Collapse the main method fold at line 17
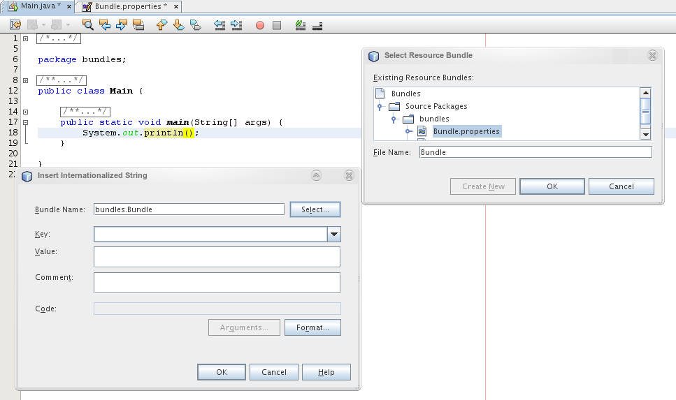This screenshot has height=400, width=676. pyautogui.click(x=25, y=122)
